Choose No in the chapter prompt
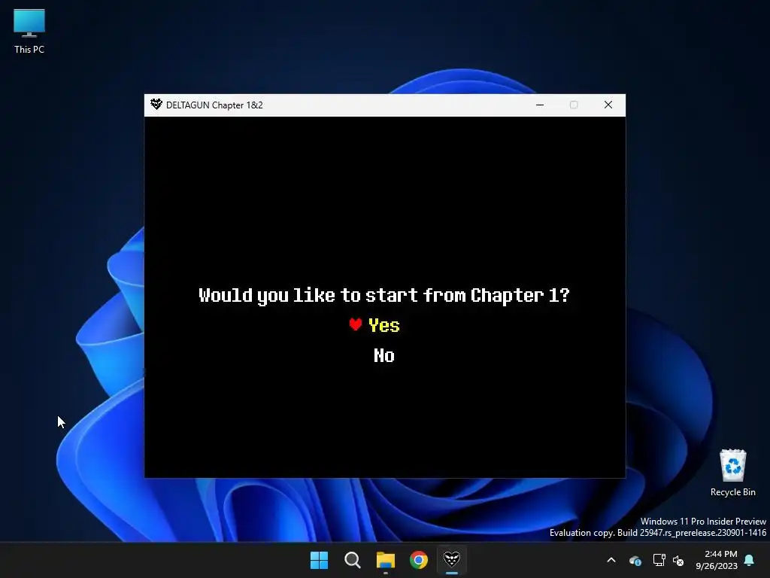Image resolution: width=770 pixels, height=578 pixels. coord(384,355)
